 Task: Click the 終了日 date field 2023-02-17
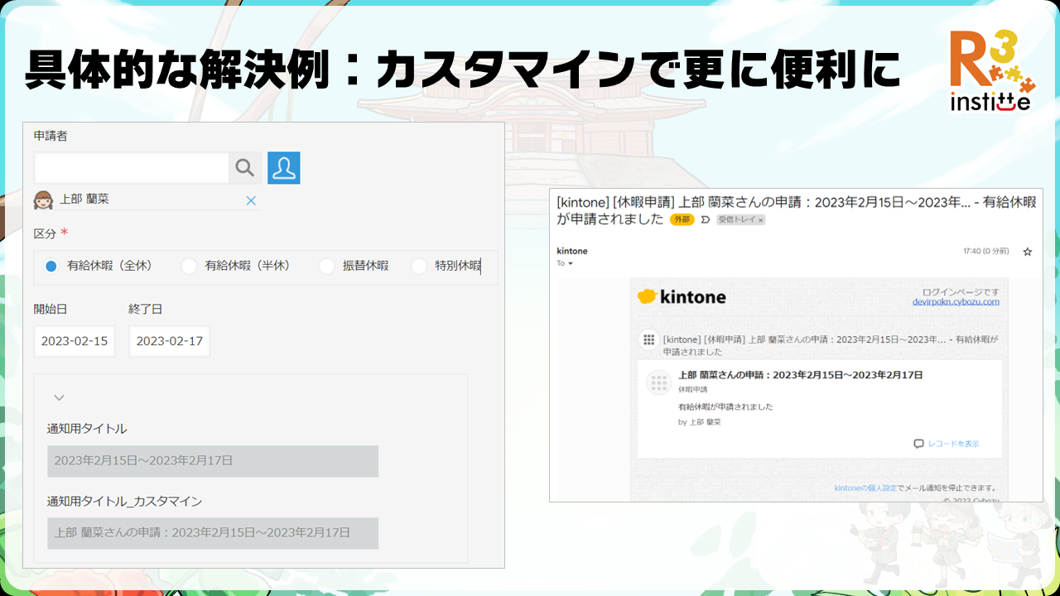coord(170,341)
